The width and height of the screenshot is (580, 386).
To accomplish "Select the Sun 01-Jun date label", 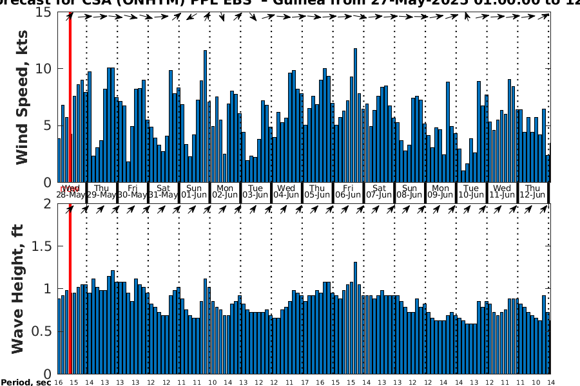I will (x=194, y=191).
